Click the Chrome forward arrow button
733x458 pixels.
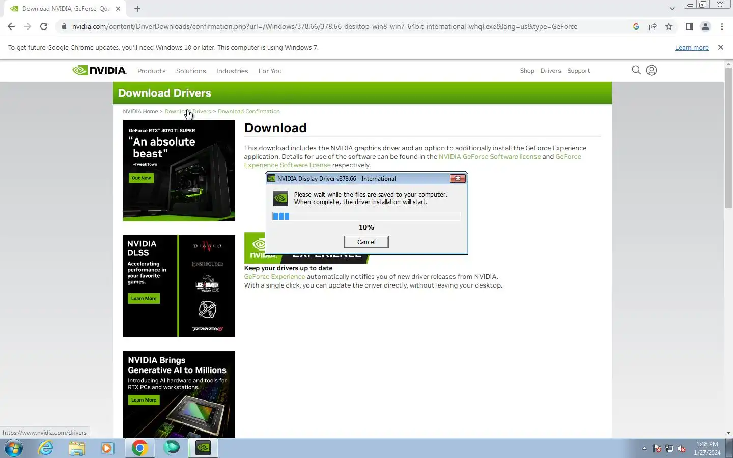pyautogui.click(x=27, y=26)
